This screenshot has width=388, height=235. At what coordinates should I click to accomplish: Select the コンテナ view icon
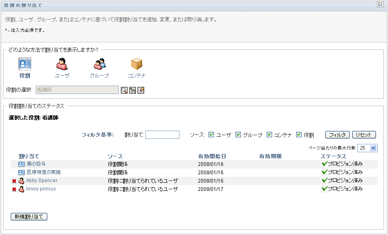click(x=137, y=64)
